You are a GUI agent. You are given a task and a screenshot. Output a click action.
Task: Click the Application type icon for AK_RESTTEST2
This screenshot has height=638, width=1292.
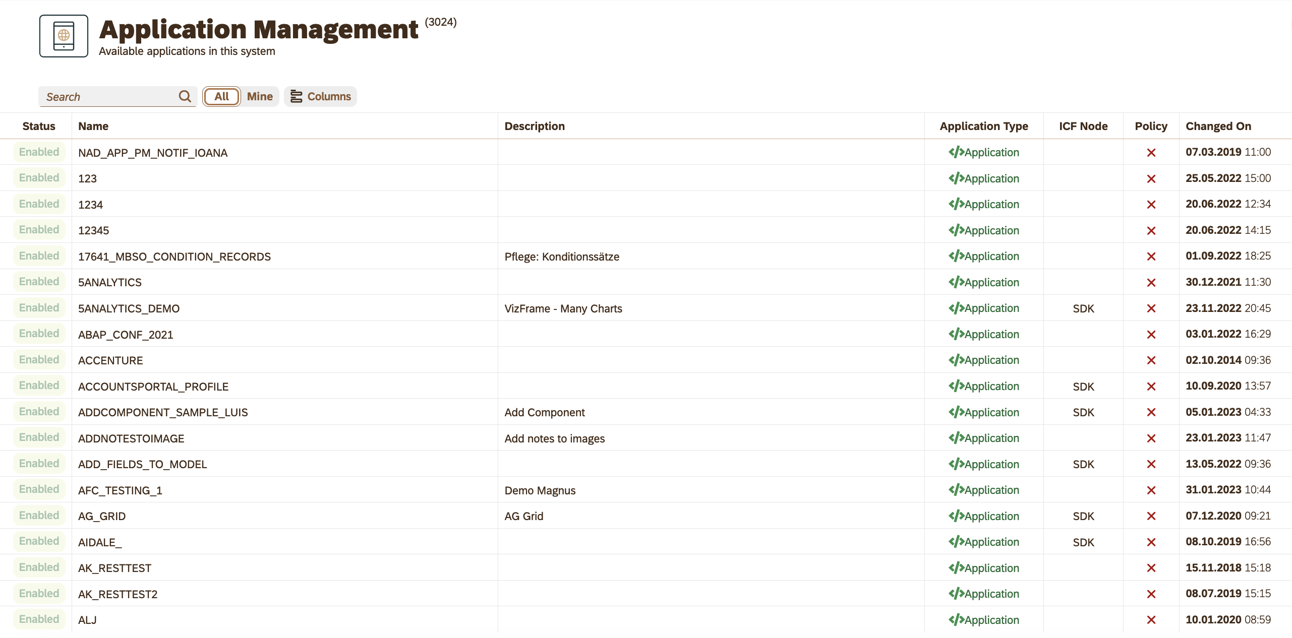click(x=957, y=594)
